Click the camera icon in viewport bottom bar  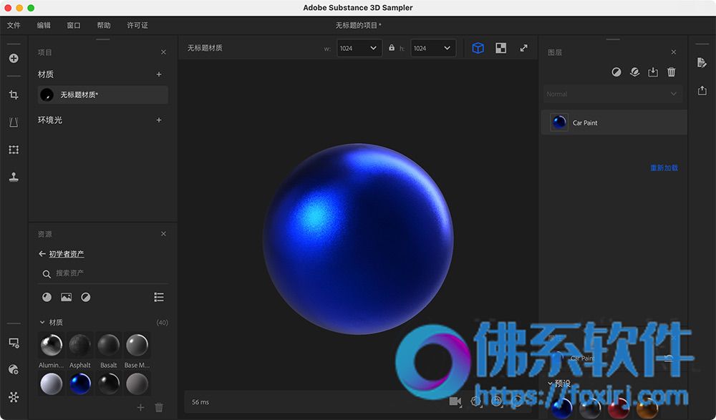pyautogui.click(x=455, y=401)
